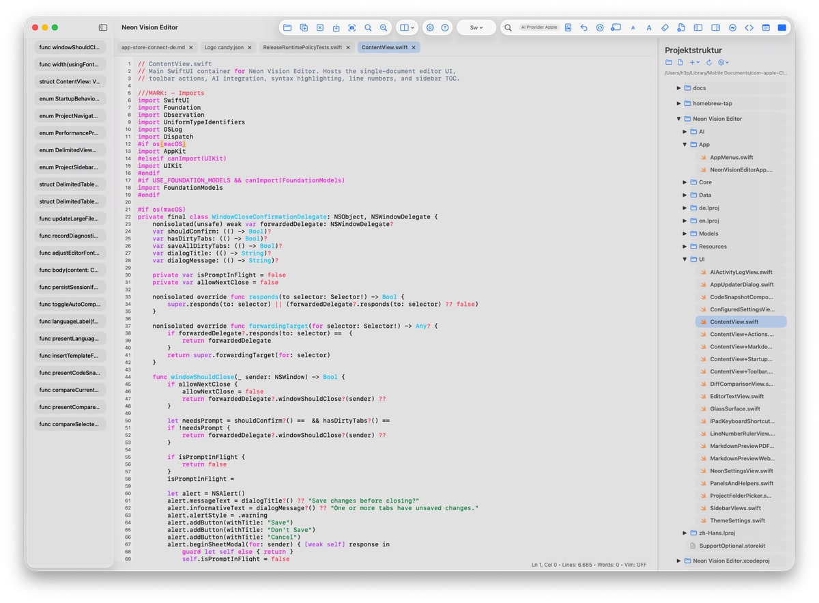This screenshot has height=603, width=819.
Task: Collapse the Neon Vision Editor folder
Action: (678, 119)
